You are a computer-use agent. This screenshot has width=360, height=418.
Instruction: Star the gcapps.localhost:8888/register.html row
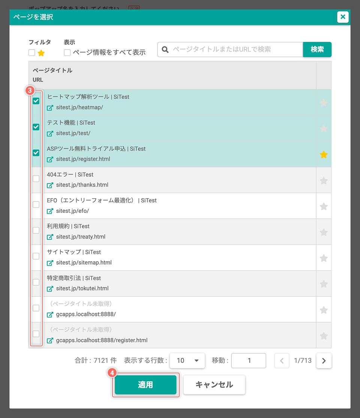[324, 335]
